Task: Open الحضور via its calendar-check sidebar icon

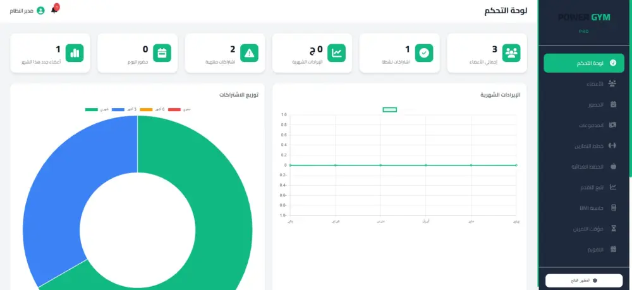Action: (613, 104)
